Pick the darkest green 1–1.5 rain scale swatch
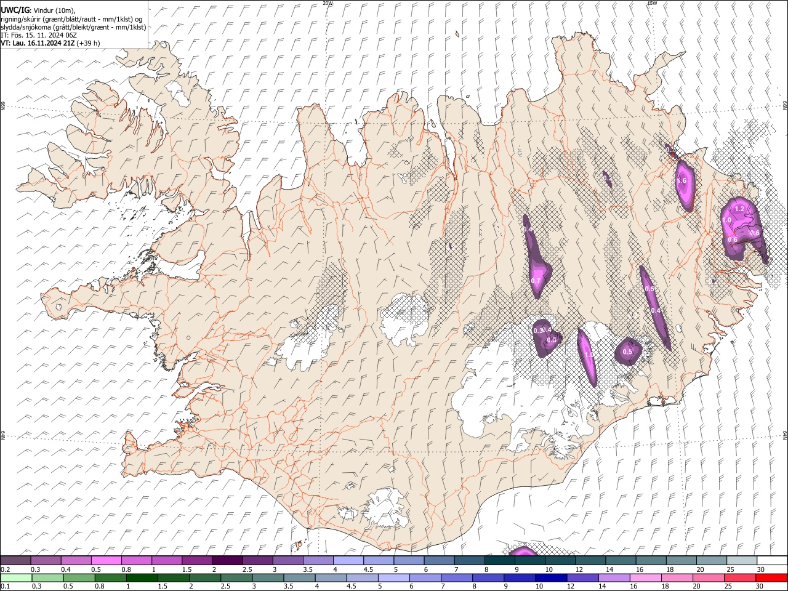Screen dimensions: 788x591 point(142,577)
